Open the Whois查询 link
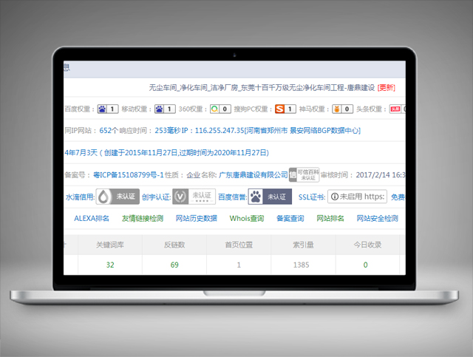Viewport: 473px width, 357px height. click(247, 218)
